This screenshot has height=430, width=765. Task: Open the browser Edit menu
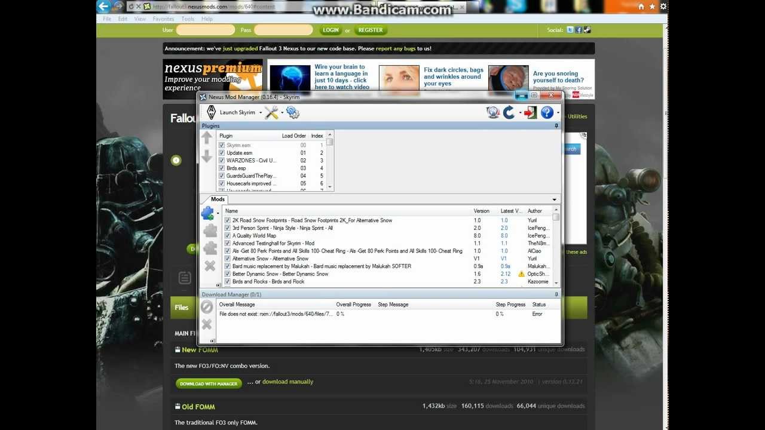coord(123,19)
